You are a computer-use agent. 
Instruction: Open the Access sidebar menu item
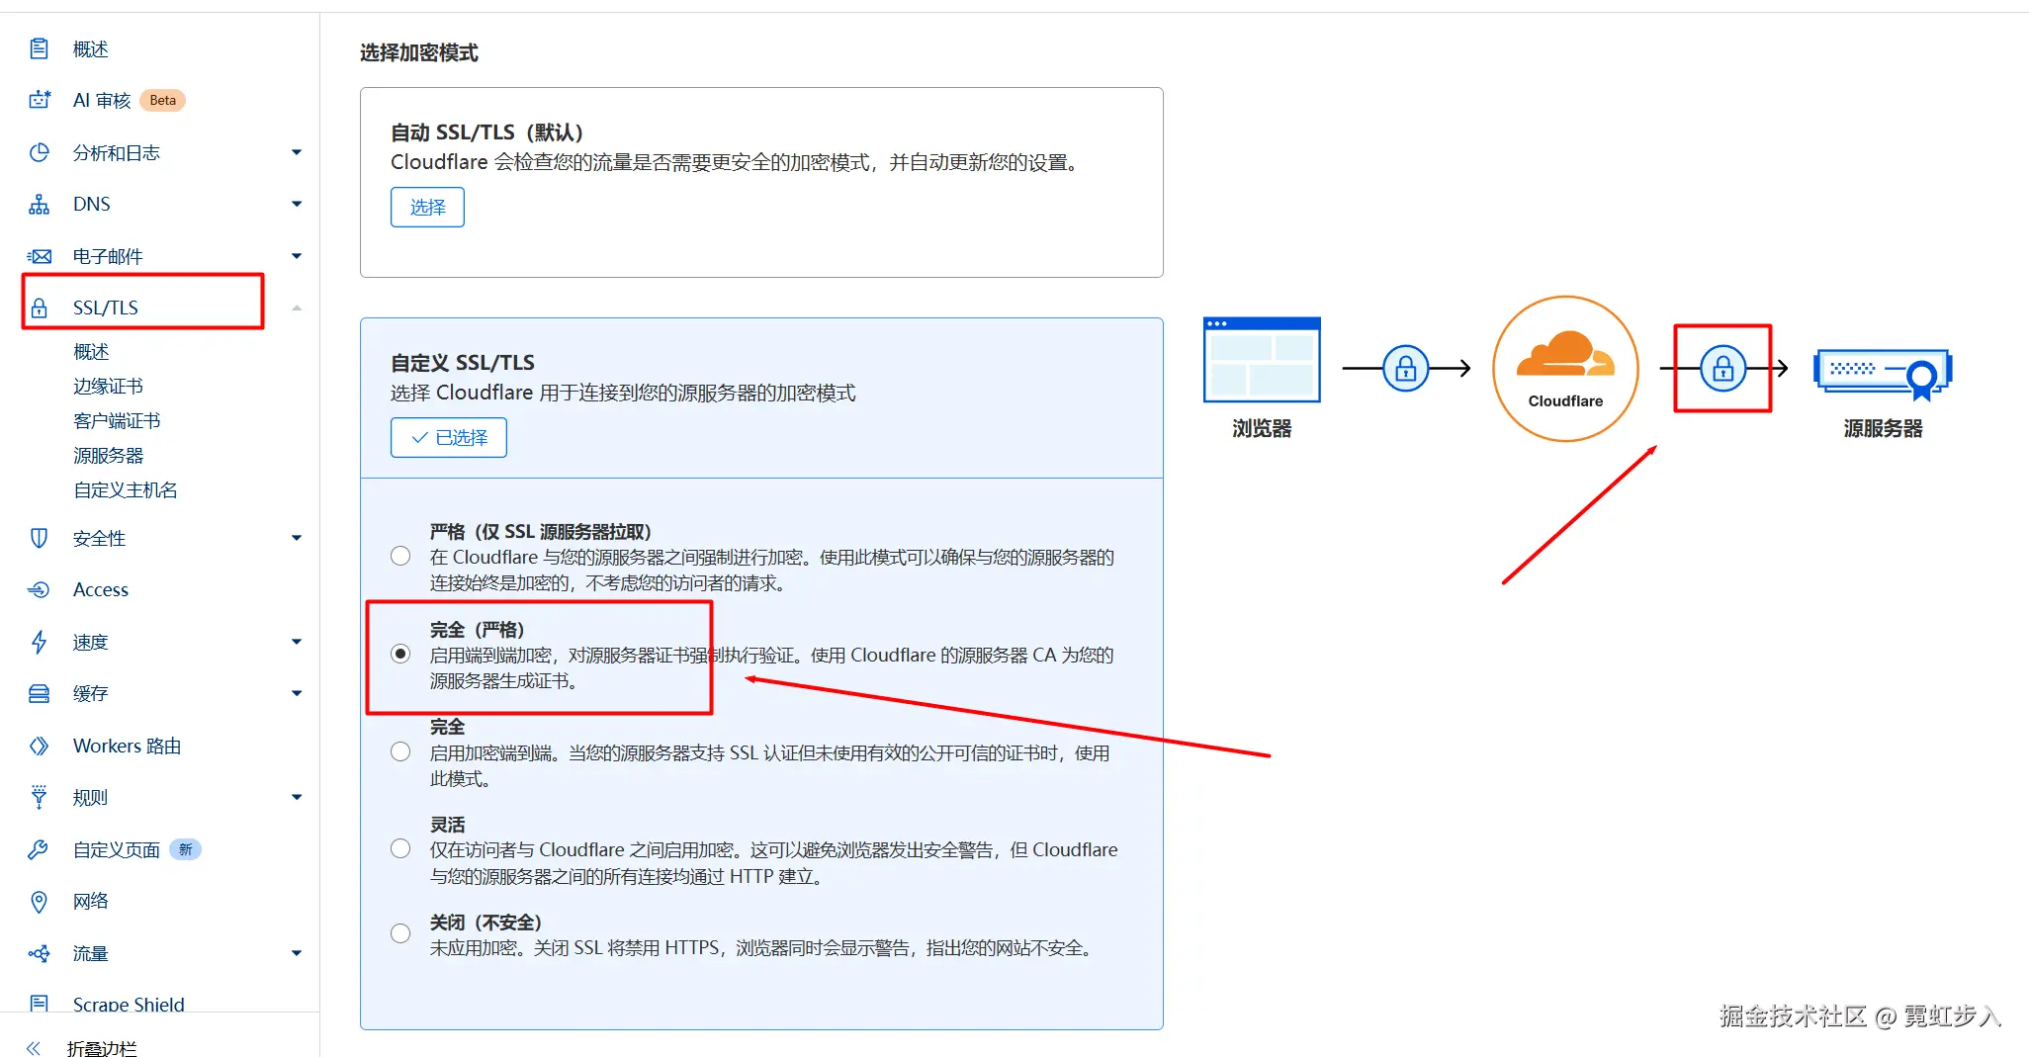(101, 590)
